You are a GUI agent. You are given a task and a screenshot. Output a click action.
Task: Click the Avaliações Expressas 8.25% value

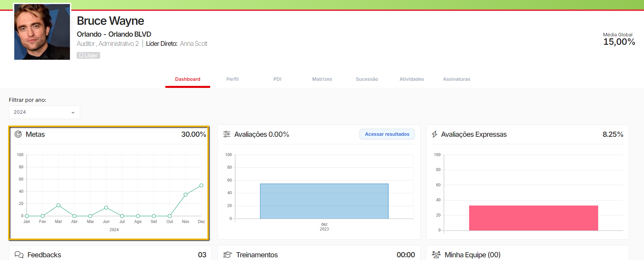point(613,134)
